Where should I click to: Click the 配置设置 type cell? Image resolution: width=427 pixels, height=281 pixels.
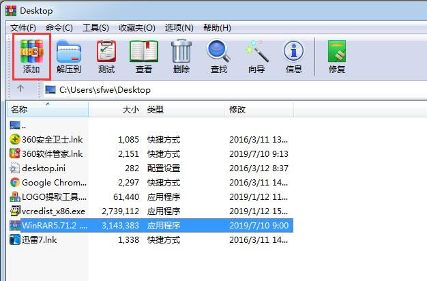164,168
